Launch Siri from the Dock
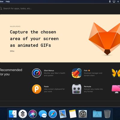Screen dimensions: 120x120 coord(33,114)
